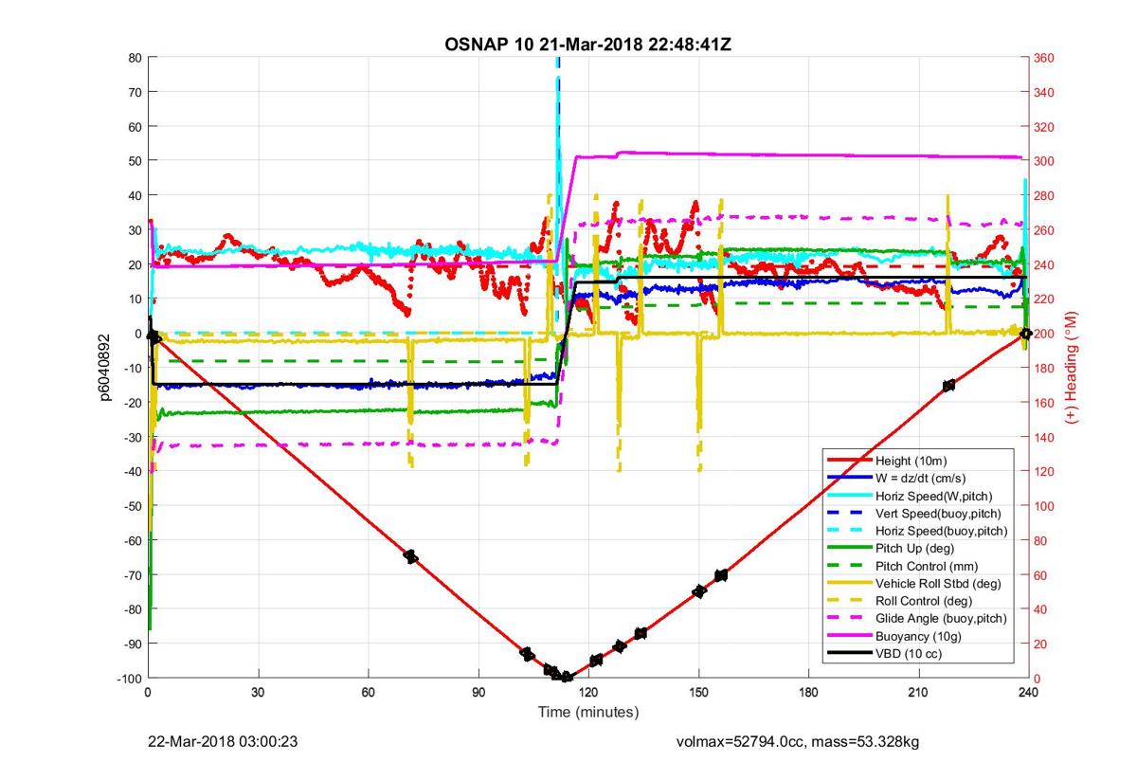Click the black marker near 71 minutes on height curve
Screen dimensions: 1137x762
tap(410, 556)
